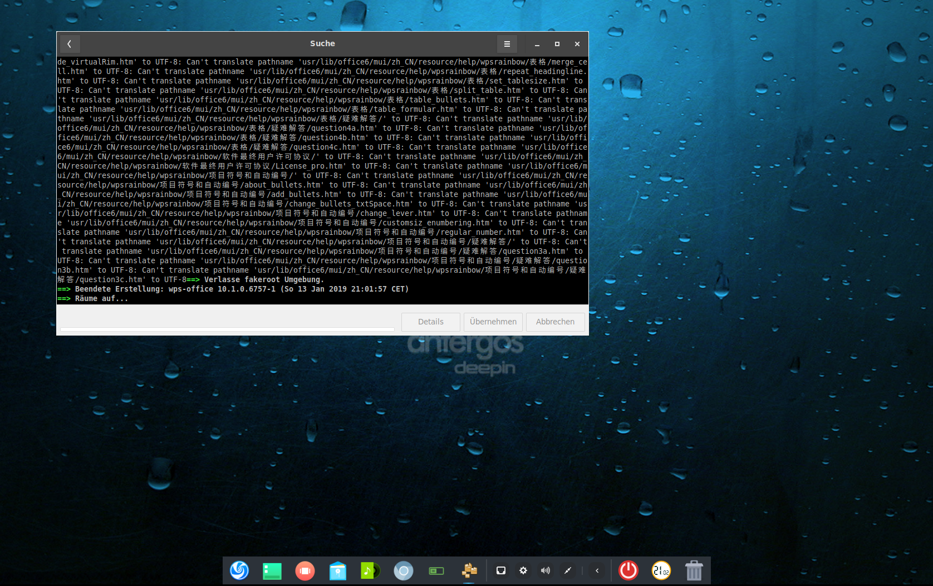
Task: Click the Übernehmen button
Action: tap(493, 322)
